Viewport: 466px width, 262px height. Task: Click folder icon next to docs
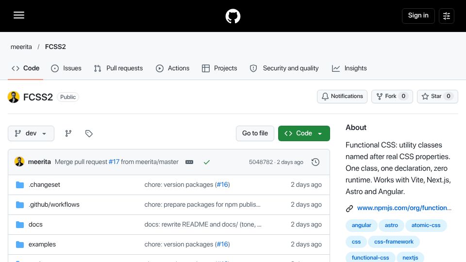coord(20,225)
